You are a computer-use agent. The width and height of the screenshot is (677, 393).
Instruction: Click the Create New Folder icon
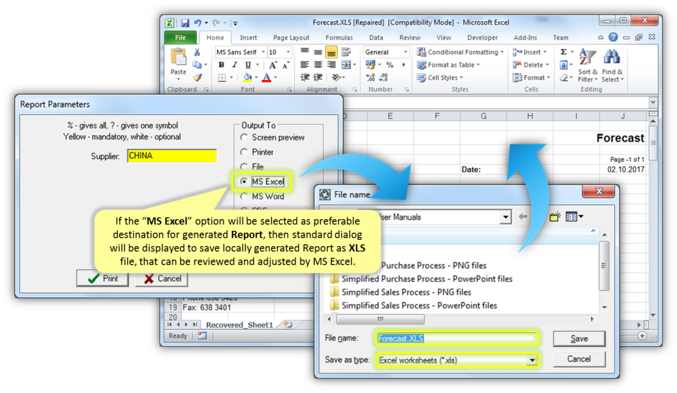click(x=555, y=217)
